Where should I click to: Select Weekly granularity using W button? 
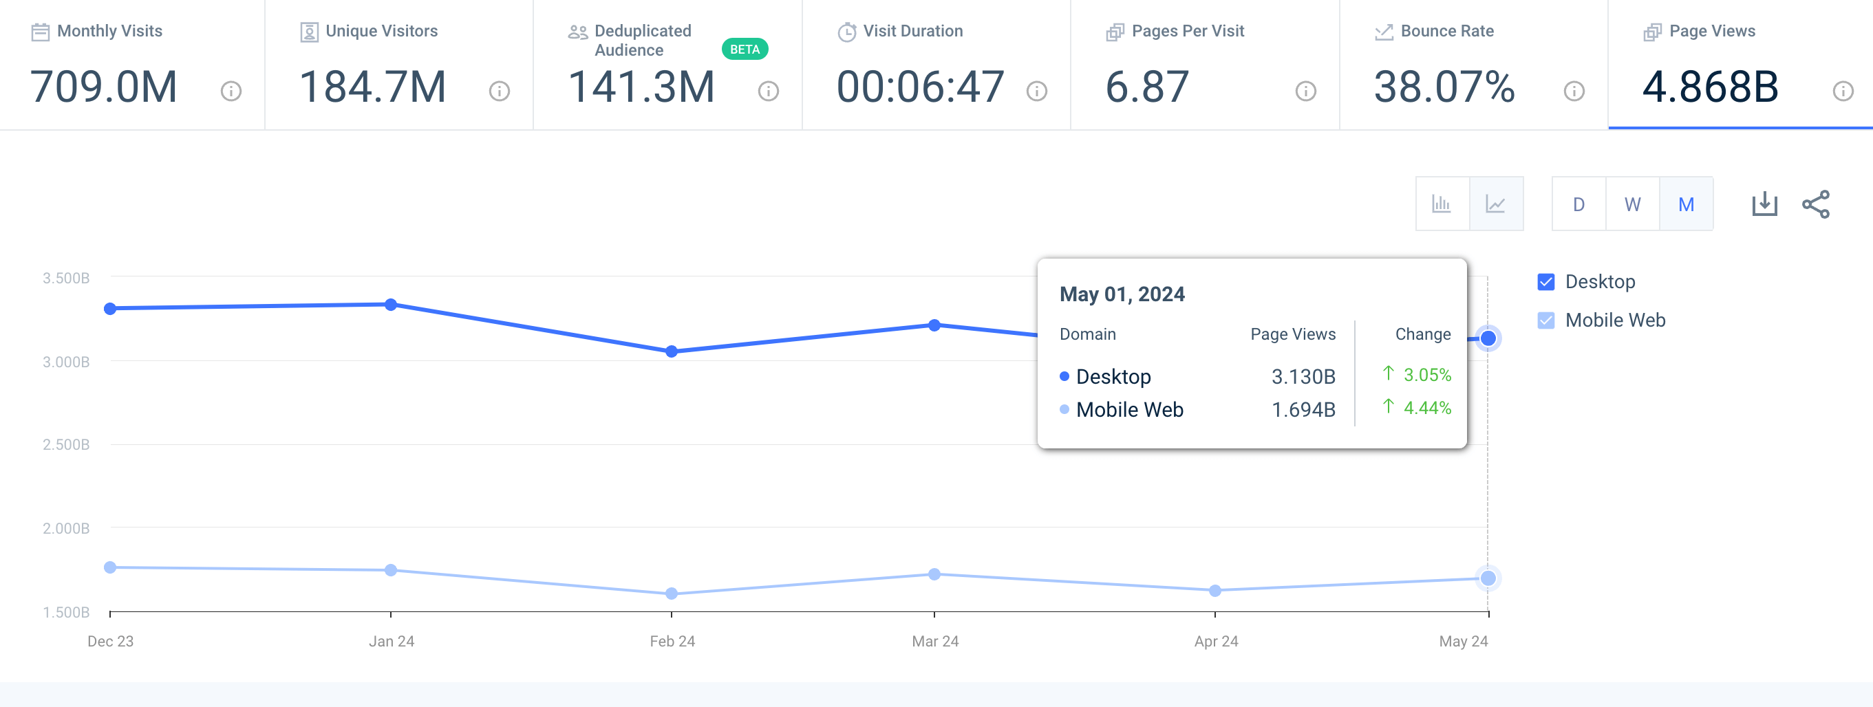click(x=1632, y=204)
